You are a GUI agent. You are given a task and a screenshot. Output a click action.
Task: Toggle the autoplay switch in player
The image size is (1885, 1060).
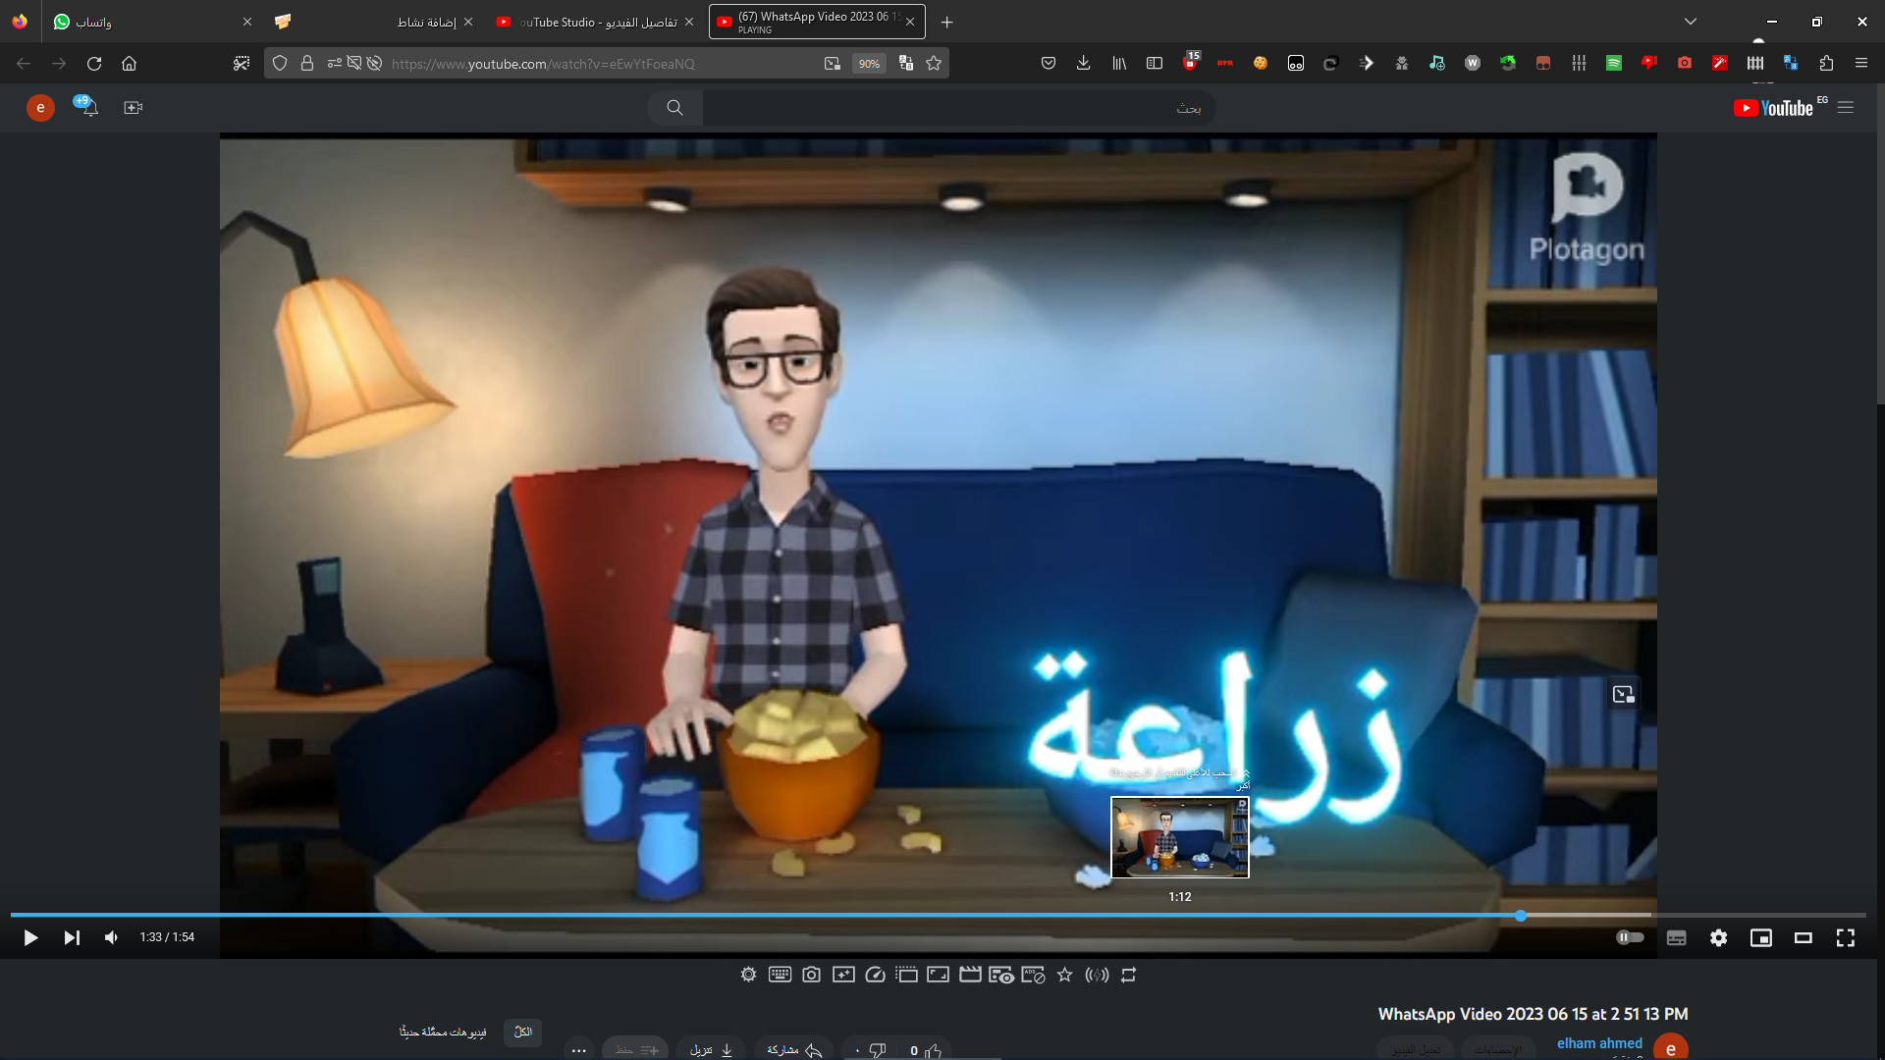point(1630,937)
